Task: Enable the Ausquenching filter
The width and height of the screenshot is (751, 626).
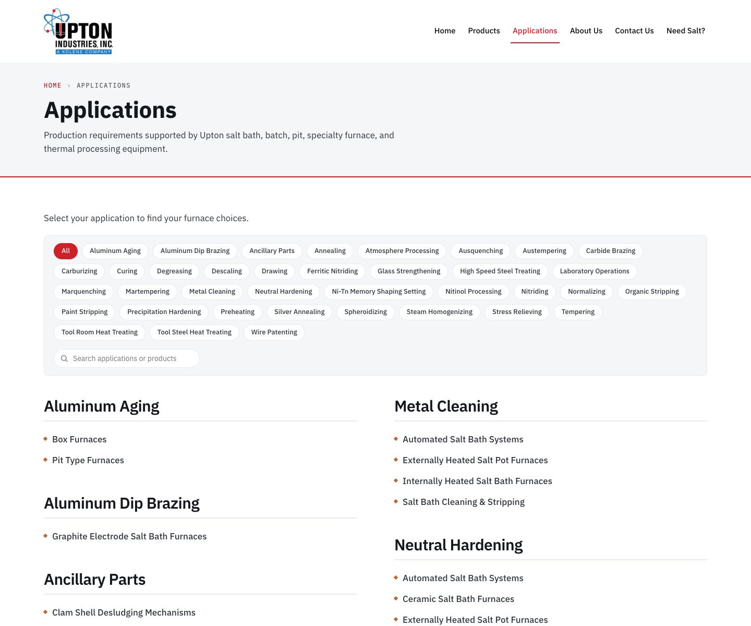Action: pyautogui.click(x=481, y=251)
